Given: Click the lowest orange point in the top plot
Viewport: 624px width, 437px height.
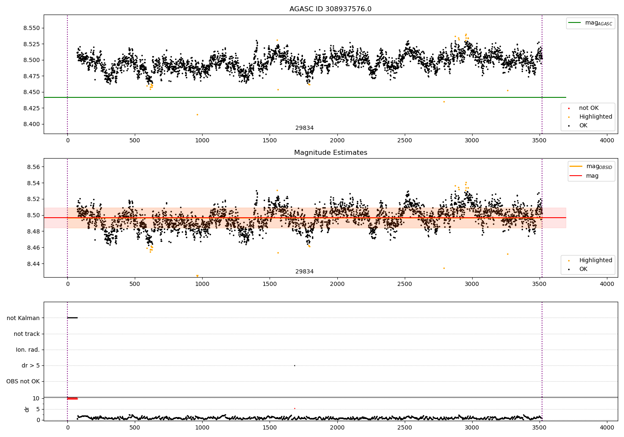Looking at the screenshot, I should tap(197, 114).
